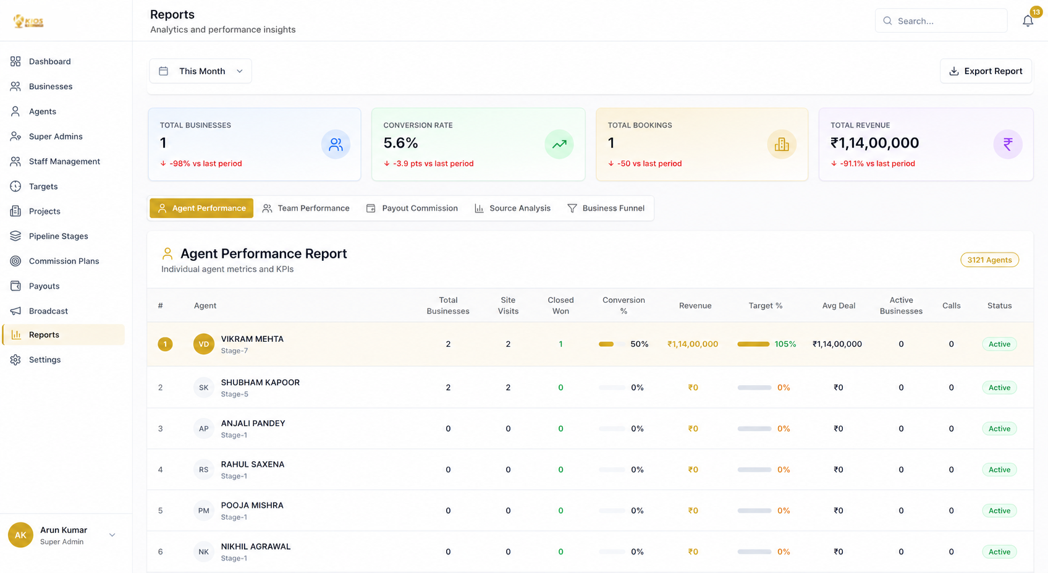Click the Site Visits column header
Screen dimensions: 1048x573
508,305
